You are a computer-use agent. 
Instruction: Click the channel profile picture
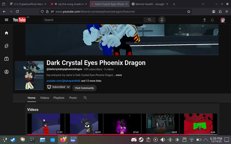pyautogui.click(x=29, y=75)
